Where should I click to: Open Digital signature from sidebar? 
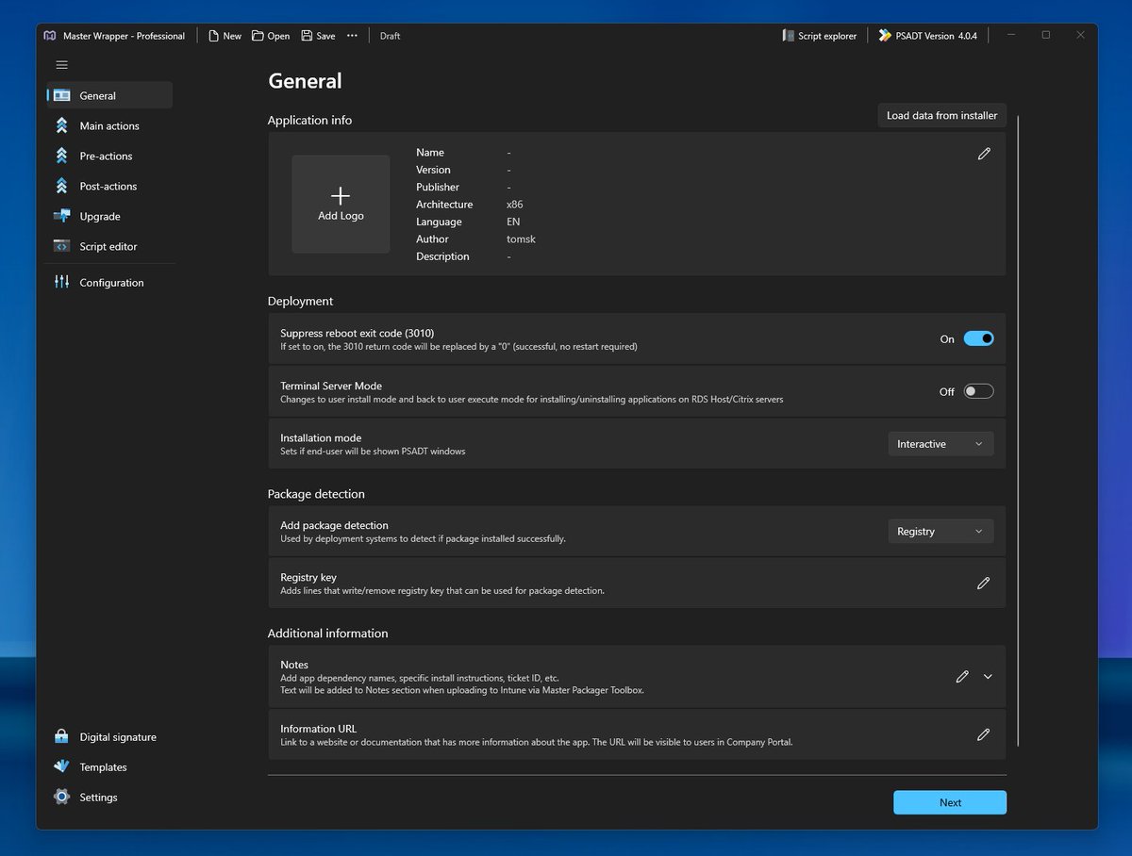pyautogui.click(x=109, y=737)
